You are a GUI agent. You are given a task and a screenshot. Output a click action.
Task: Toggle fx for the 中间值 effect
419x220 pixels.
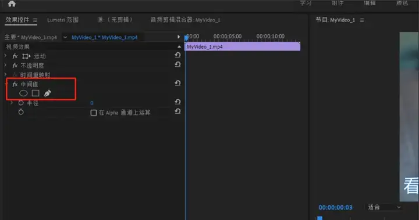[x=15, y=85]
